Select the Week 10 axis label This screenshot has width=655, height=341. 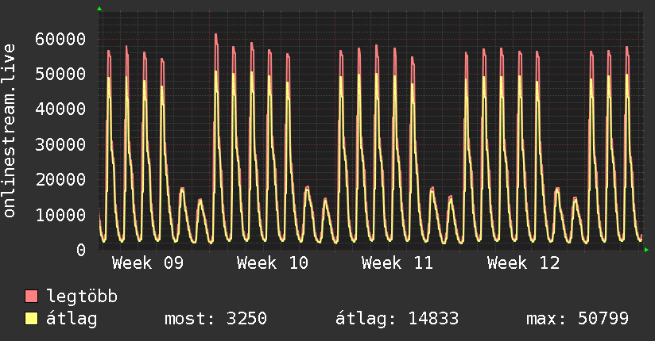point(273,263)
